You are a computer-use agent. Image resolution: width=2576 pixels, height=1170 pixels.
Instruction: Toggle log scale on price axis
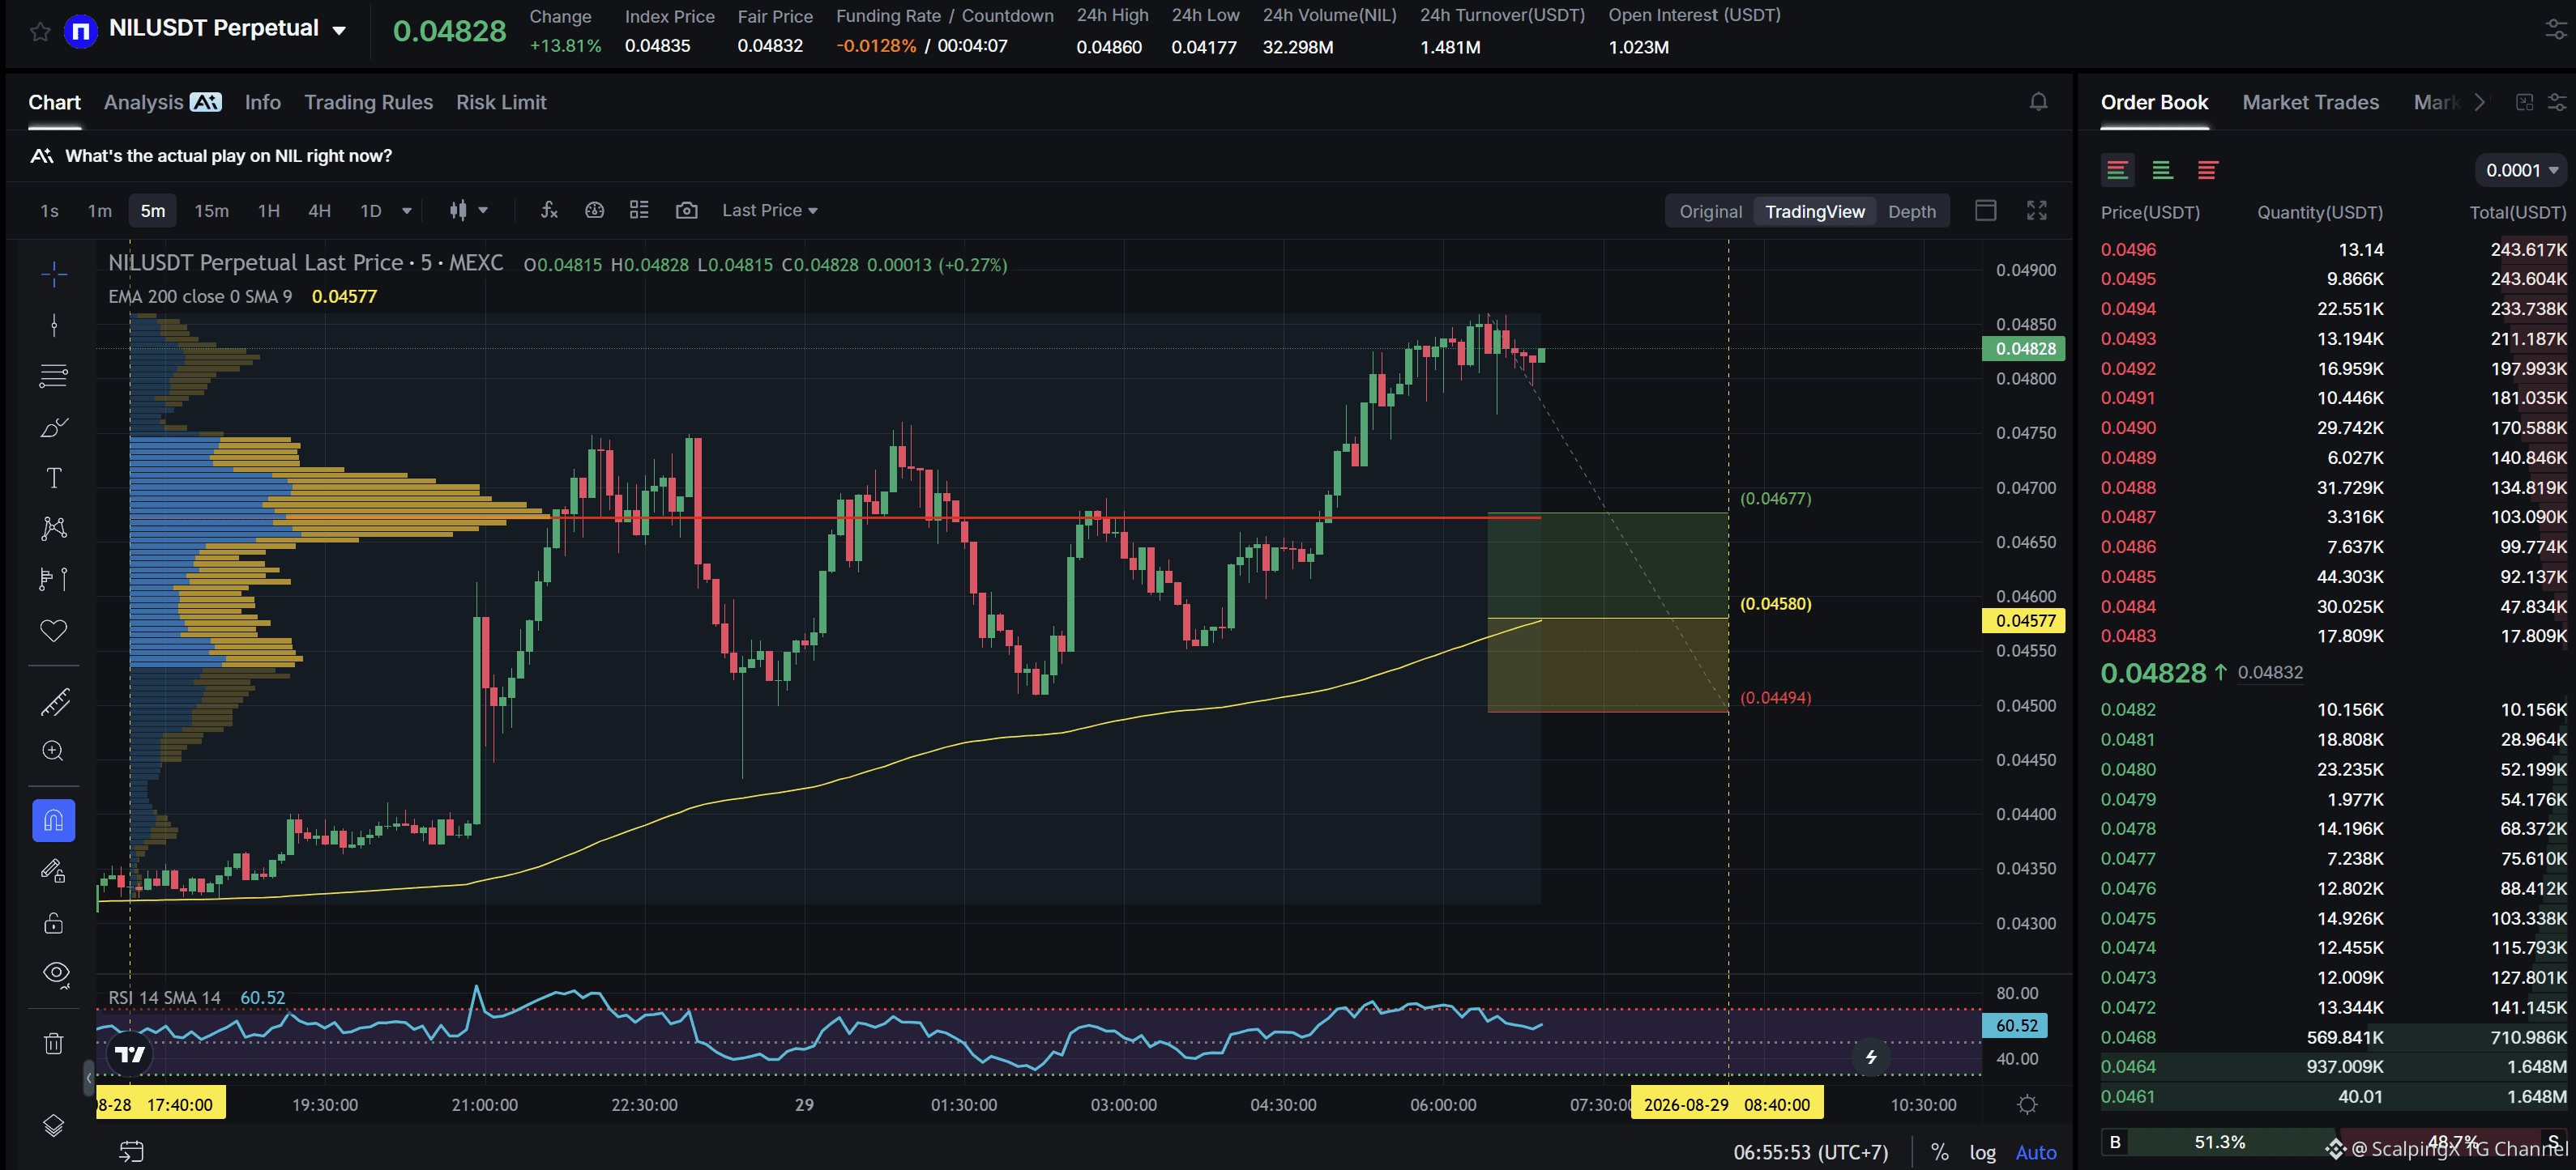pos(1982,1152)
